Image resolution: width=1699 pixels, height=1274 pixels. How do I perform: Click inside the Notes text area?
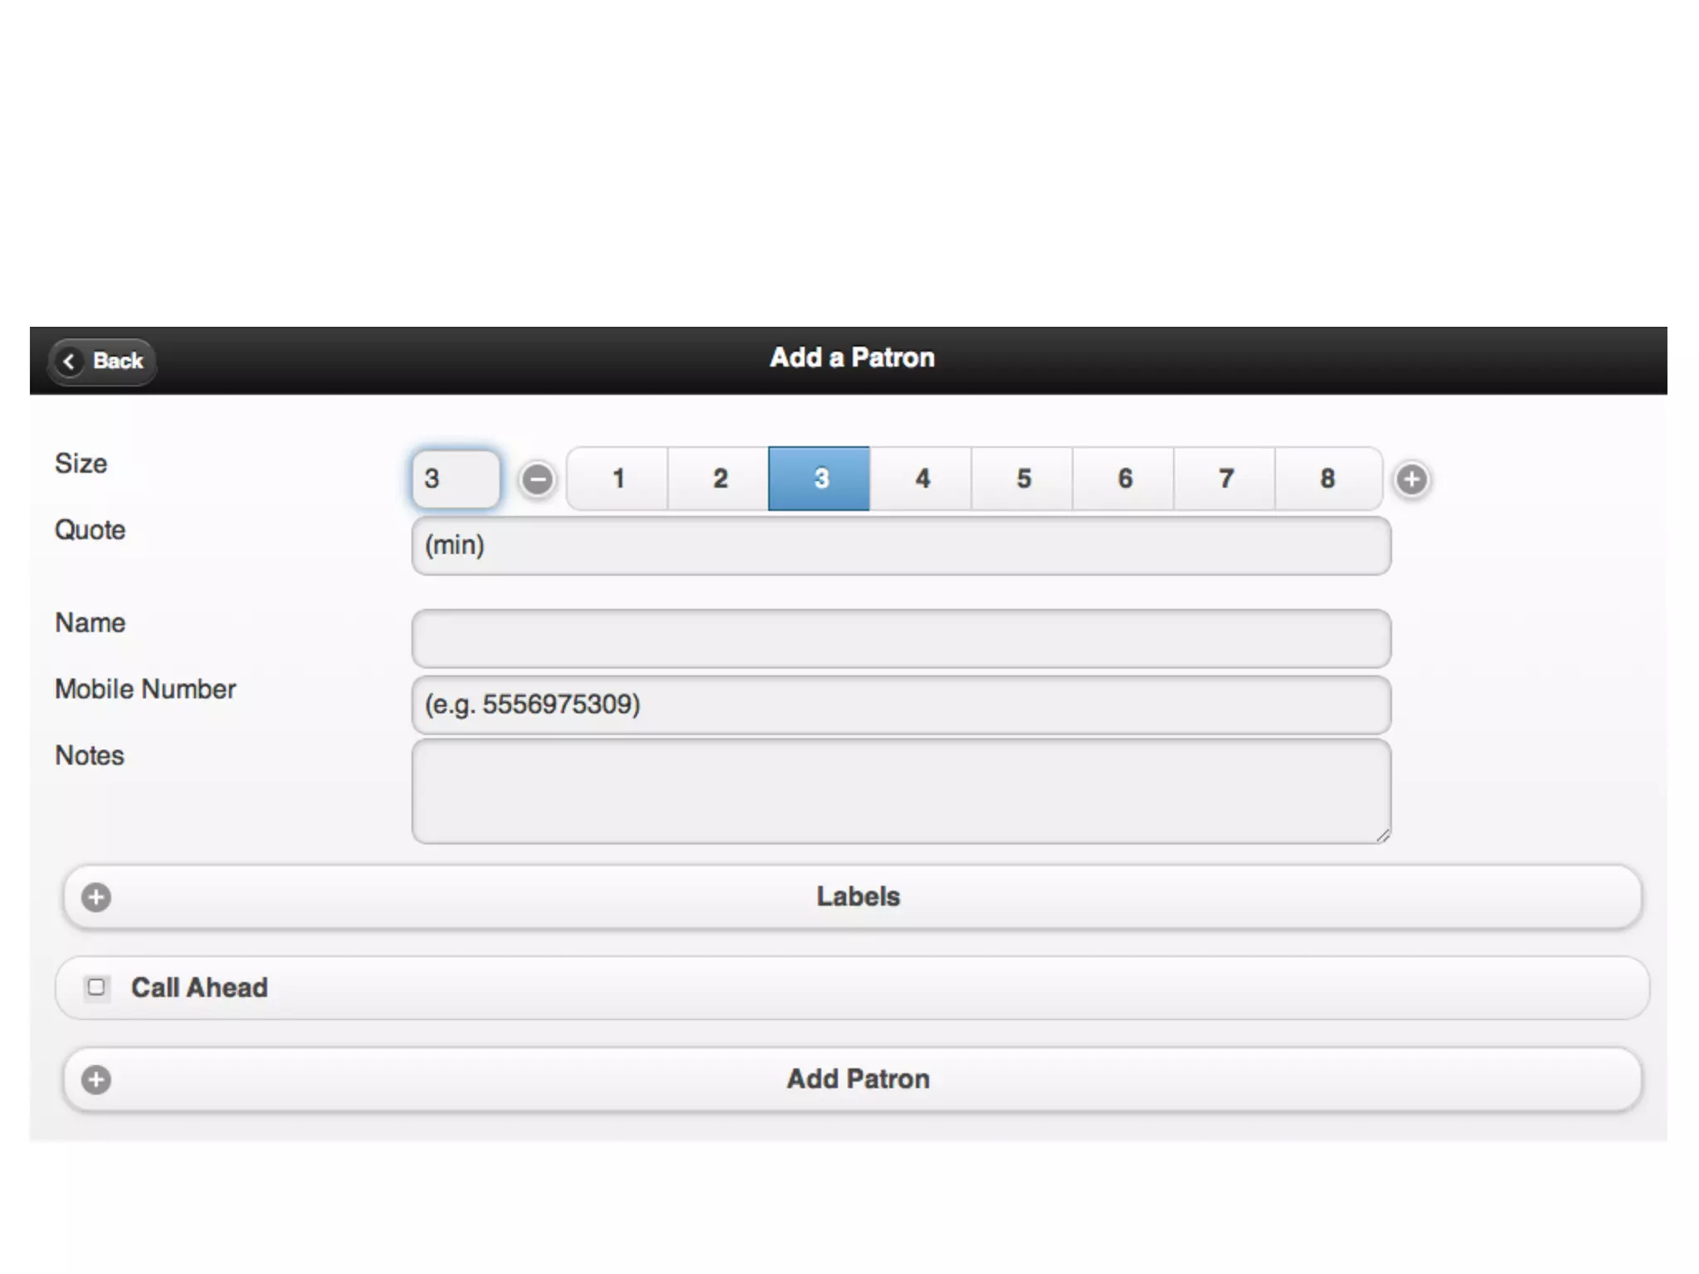pos(900,791)
